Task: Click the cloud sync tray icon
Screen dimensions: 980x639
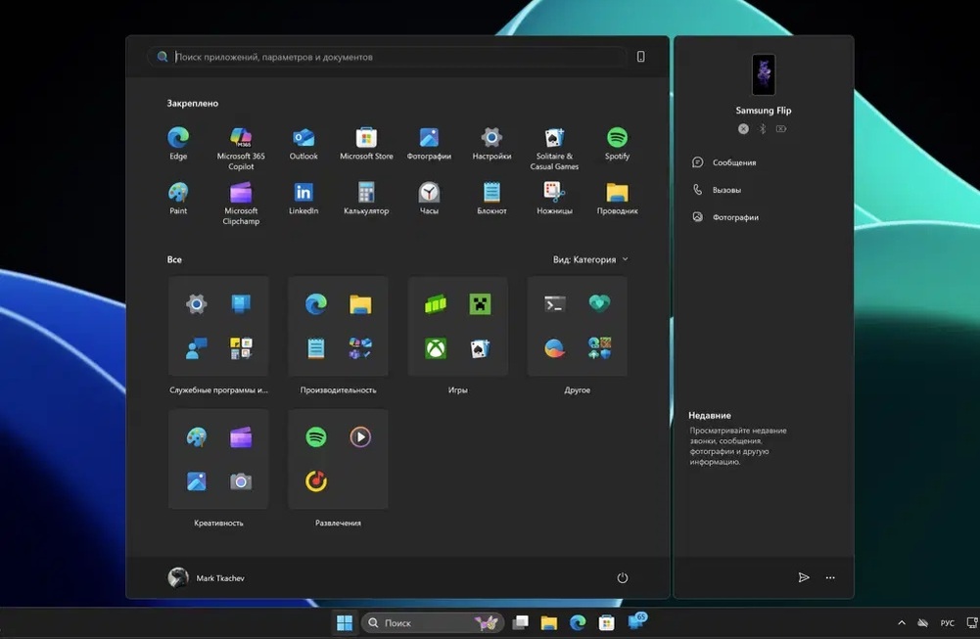Action: (x=922, y=622)
